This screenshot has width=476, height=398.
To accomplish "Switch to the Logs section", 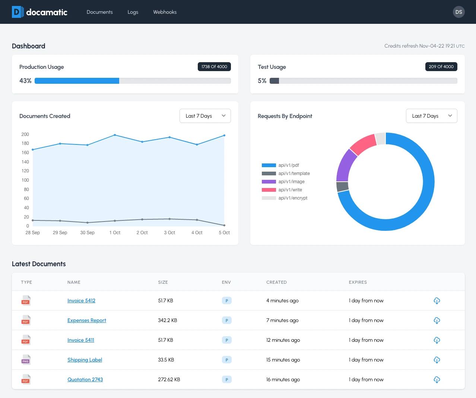I will pyautogui.click(x=133, y=12).
